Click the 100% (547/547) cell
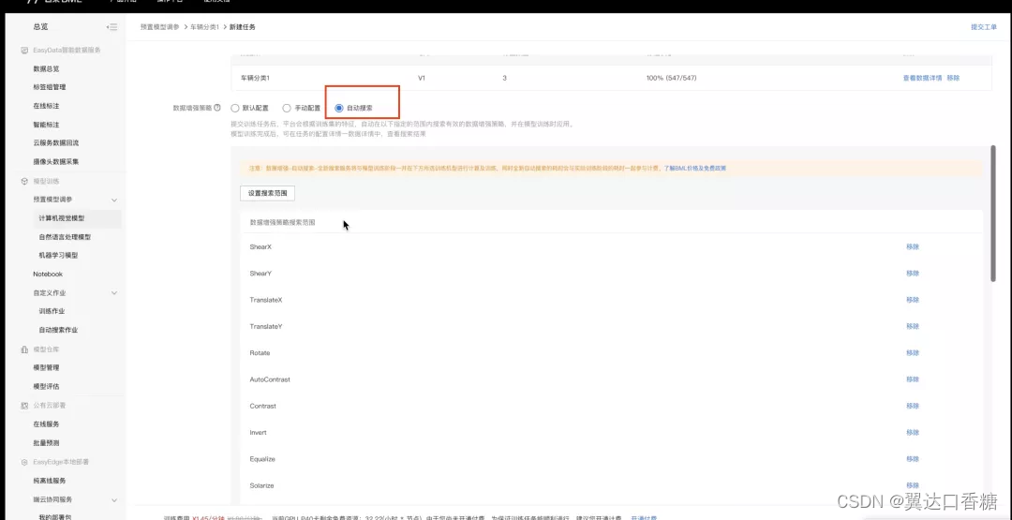 (671, 78)
